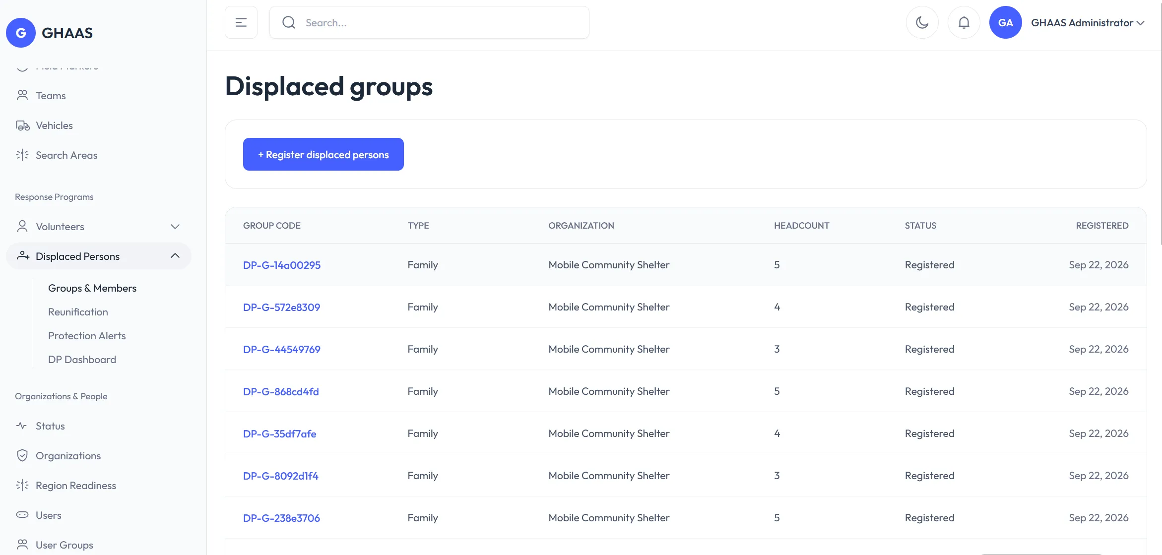The width and height of the screenshot is (1162, 555).
Task: Collapse sidebar with hamburger menu icon
Action: [241, 22]
